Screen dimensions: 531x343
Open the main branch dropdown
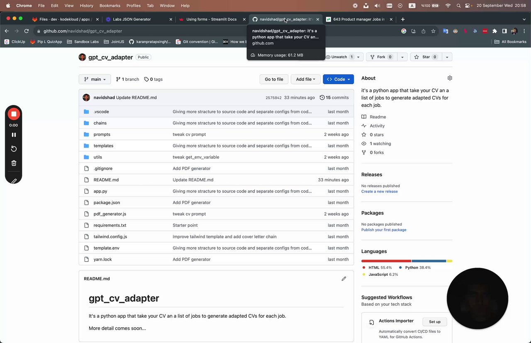point(95,79)
